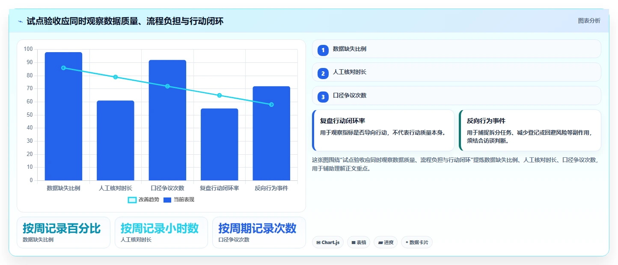Select list item 3 口径争议次数

point(457,96)
